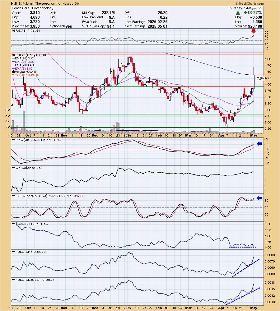Click the 8M volume axis label
The height and width of the screenshot is (311, 280).
(8, 110)
